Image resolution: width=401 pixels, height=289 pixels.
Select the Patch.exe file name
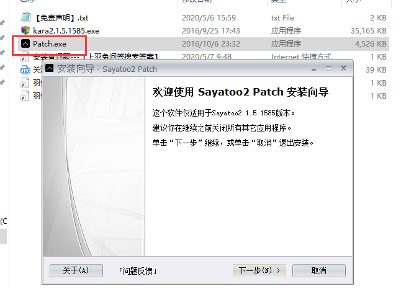click(50, 44)
